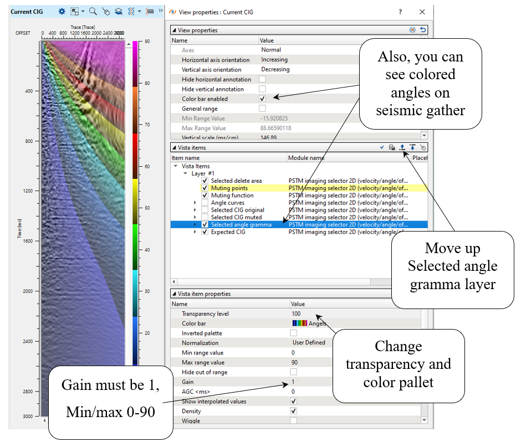Click the move item up arrow icon
This screenshot has width=516, height=442.
[402, 148]
